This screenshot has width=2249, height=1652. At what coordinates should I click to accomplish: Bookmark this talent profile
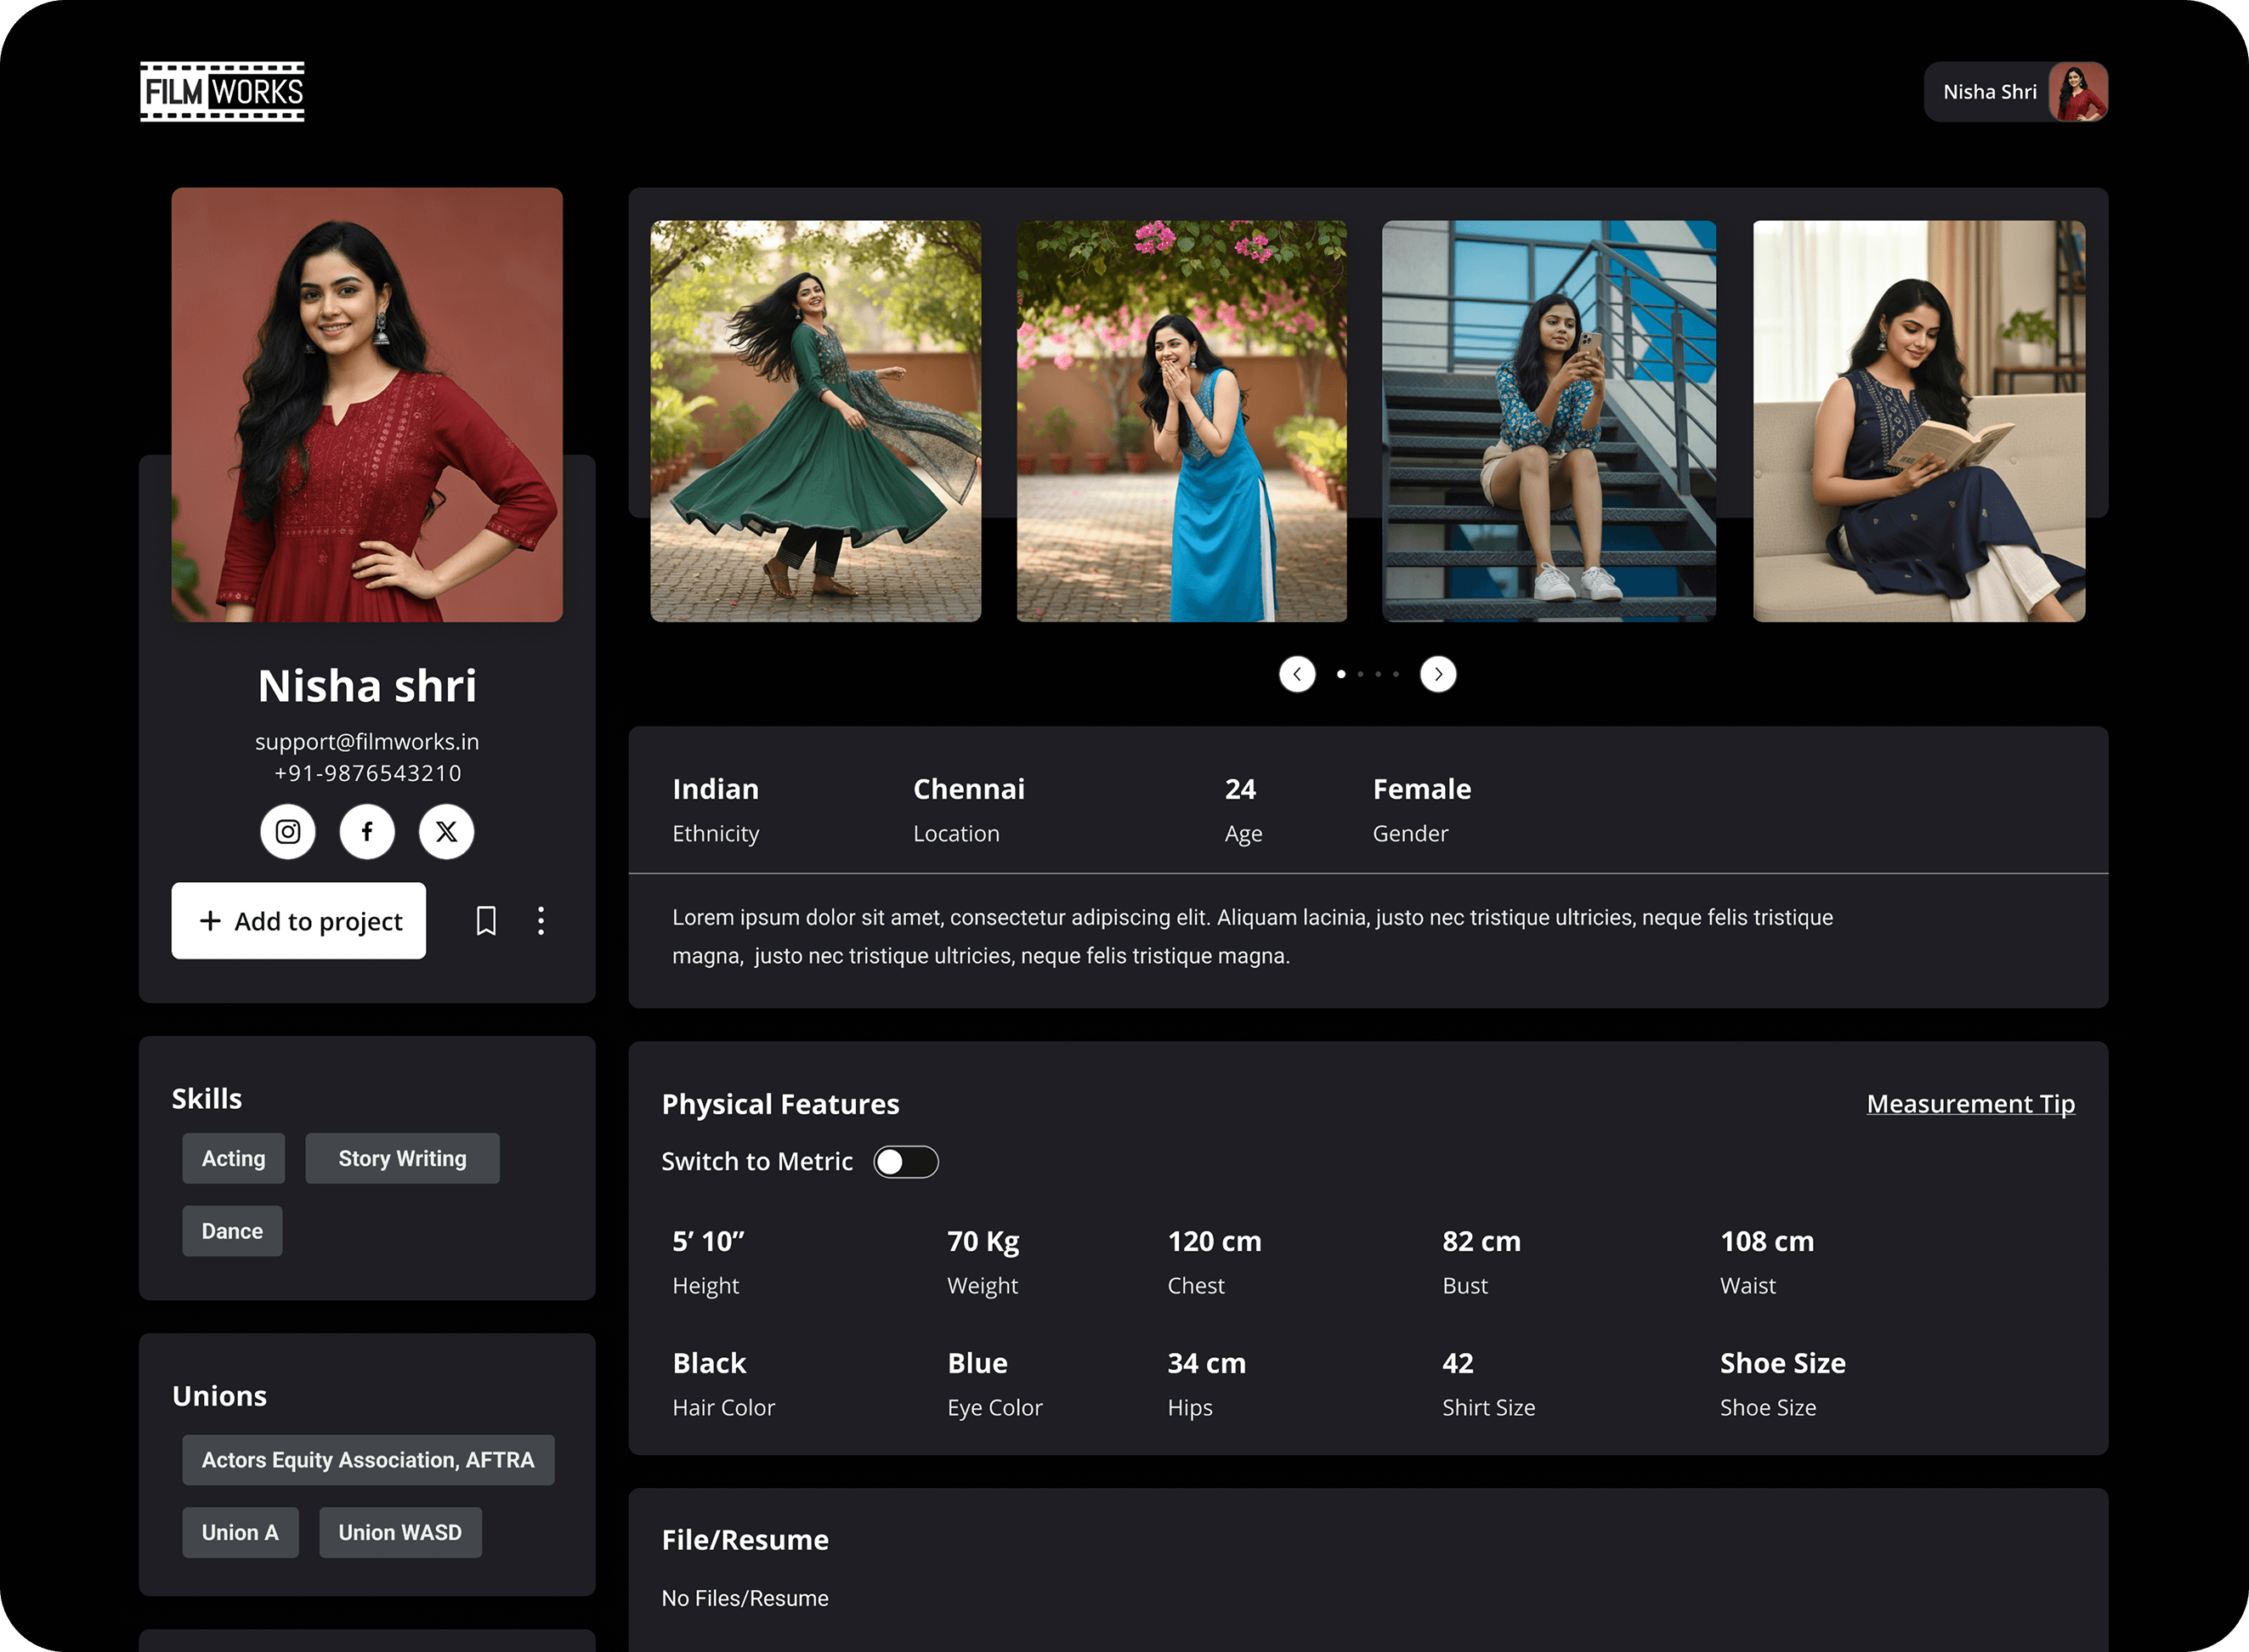(x=486, y=920)
